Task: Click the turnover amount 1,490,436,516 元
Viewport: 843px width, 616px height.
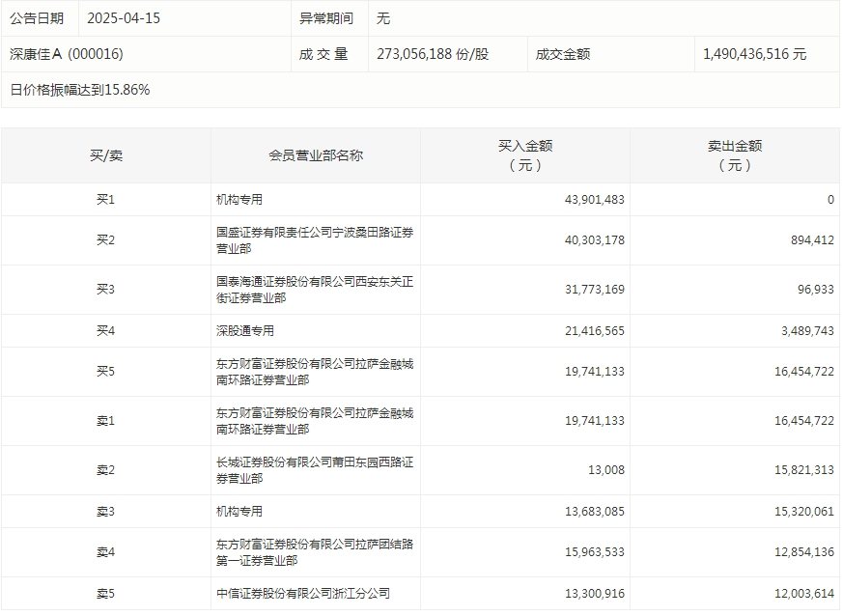Action: (x=755, y=54)
